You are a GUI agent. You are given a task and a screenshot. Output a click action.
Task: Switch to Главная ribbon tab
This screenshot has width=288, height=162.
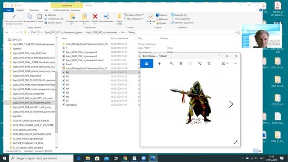(x=20, y=10)
